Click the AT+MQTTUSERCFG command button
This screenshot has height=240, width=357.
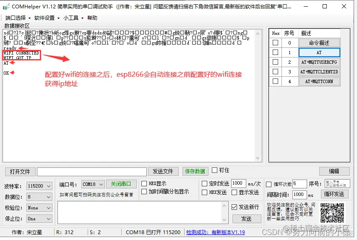click(319, 62)
